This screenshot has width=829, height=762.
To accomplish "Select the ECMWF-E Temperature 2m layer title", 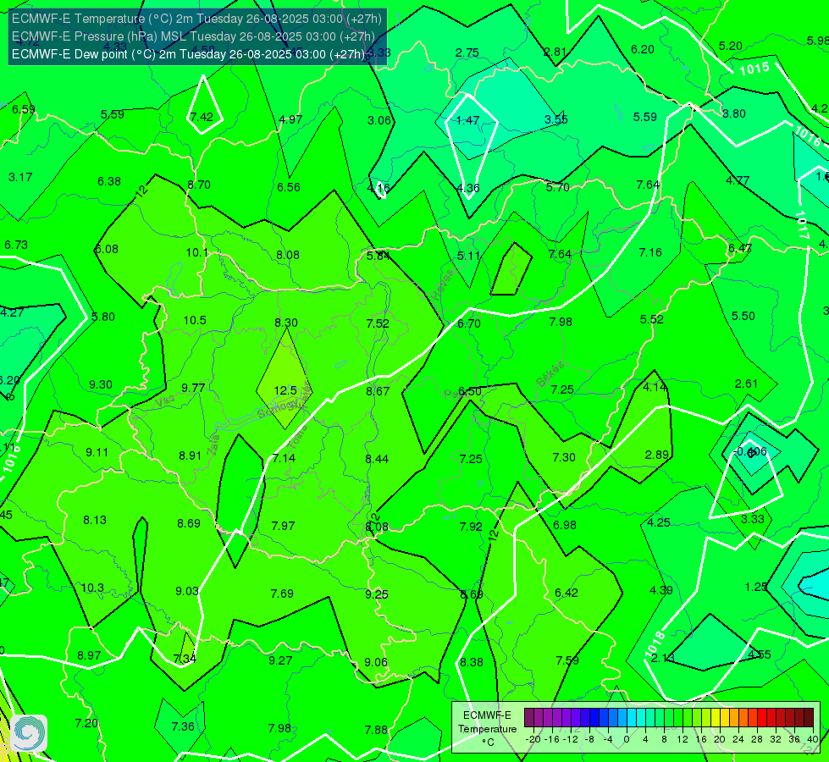I will tap(196, 19).
